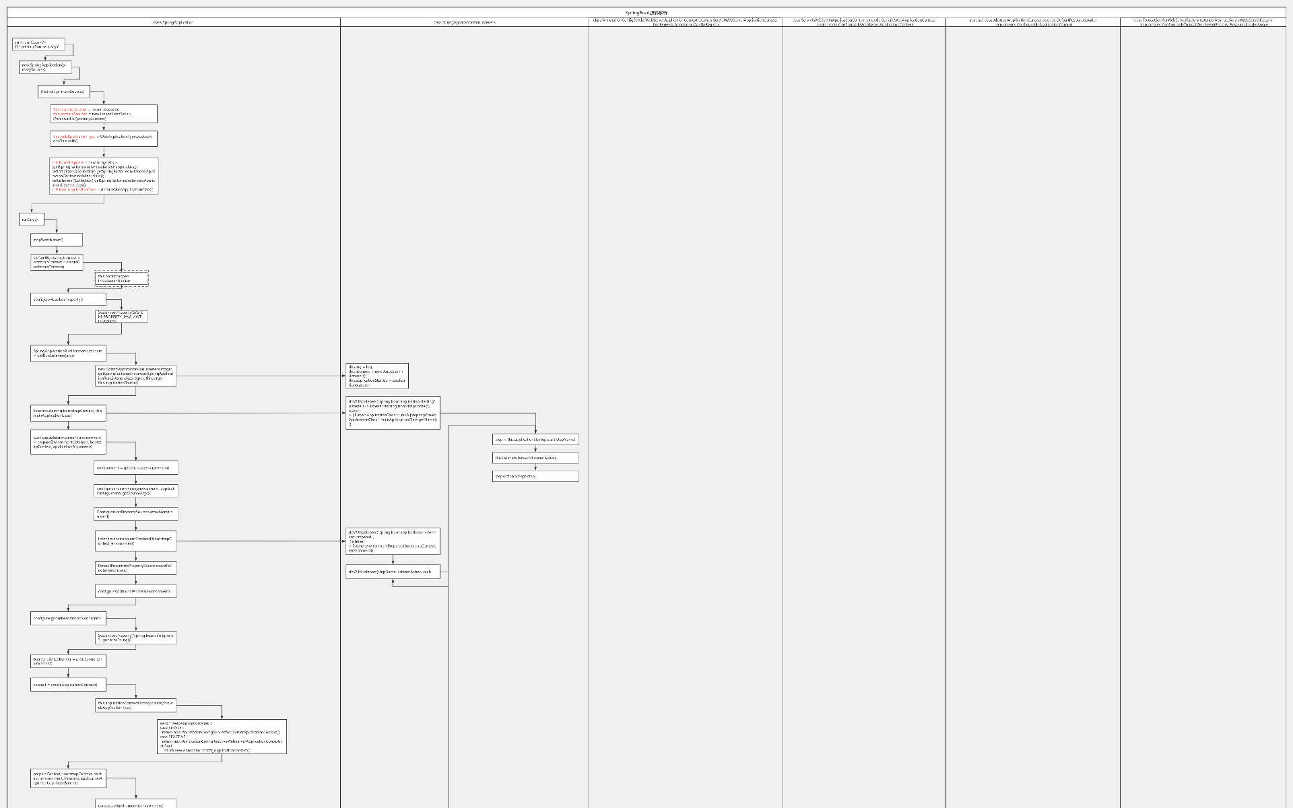The width and height of the screenshot is (1293, 808).
Task: Click the 'listeners.environmentPrepared' node
Action: 135,541
